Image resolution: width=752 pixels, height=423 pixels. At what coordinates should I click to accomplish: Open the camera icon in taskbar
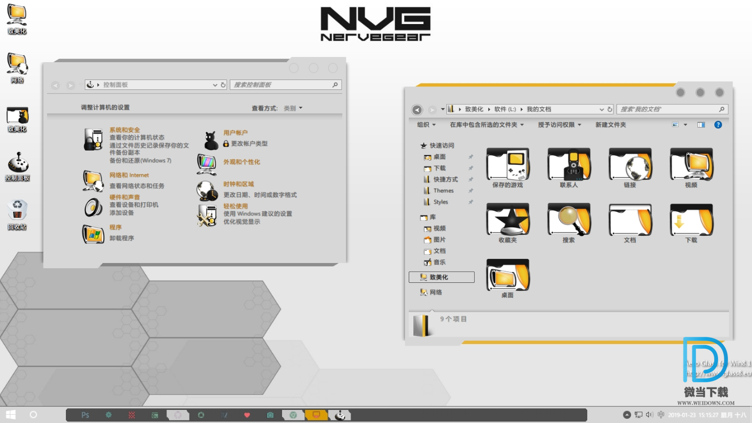point(270,415)
